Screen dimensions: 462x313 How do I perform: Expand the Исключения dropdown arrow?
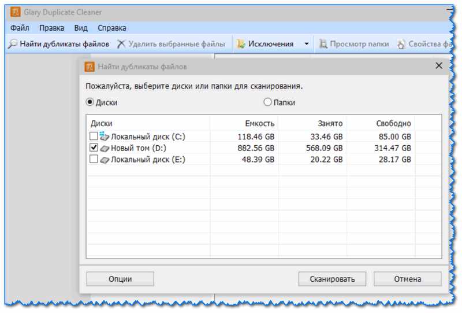click(307, 44)
